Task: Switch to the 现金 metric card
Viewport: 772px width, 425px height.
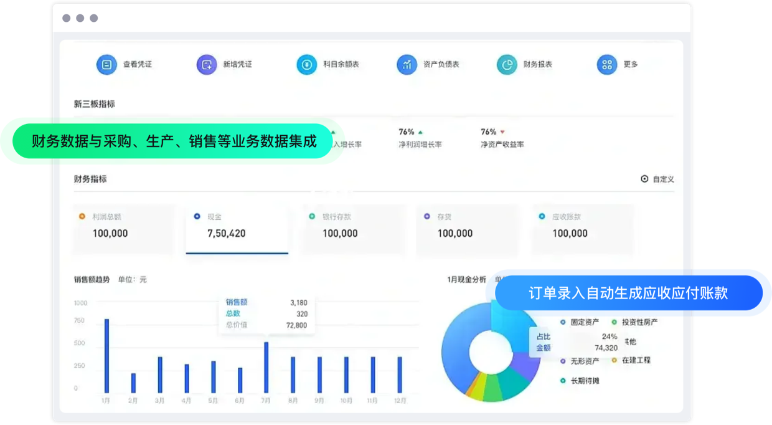Action: click(x=237, y=229)
